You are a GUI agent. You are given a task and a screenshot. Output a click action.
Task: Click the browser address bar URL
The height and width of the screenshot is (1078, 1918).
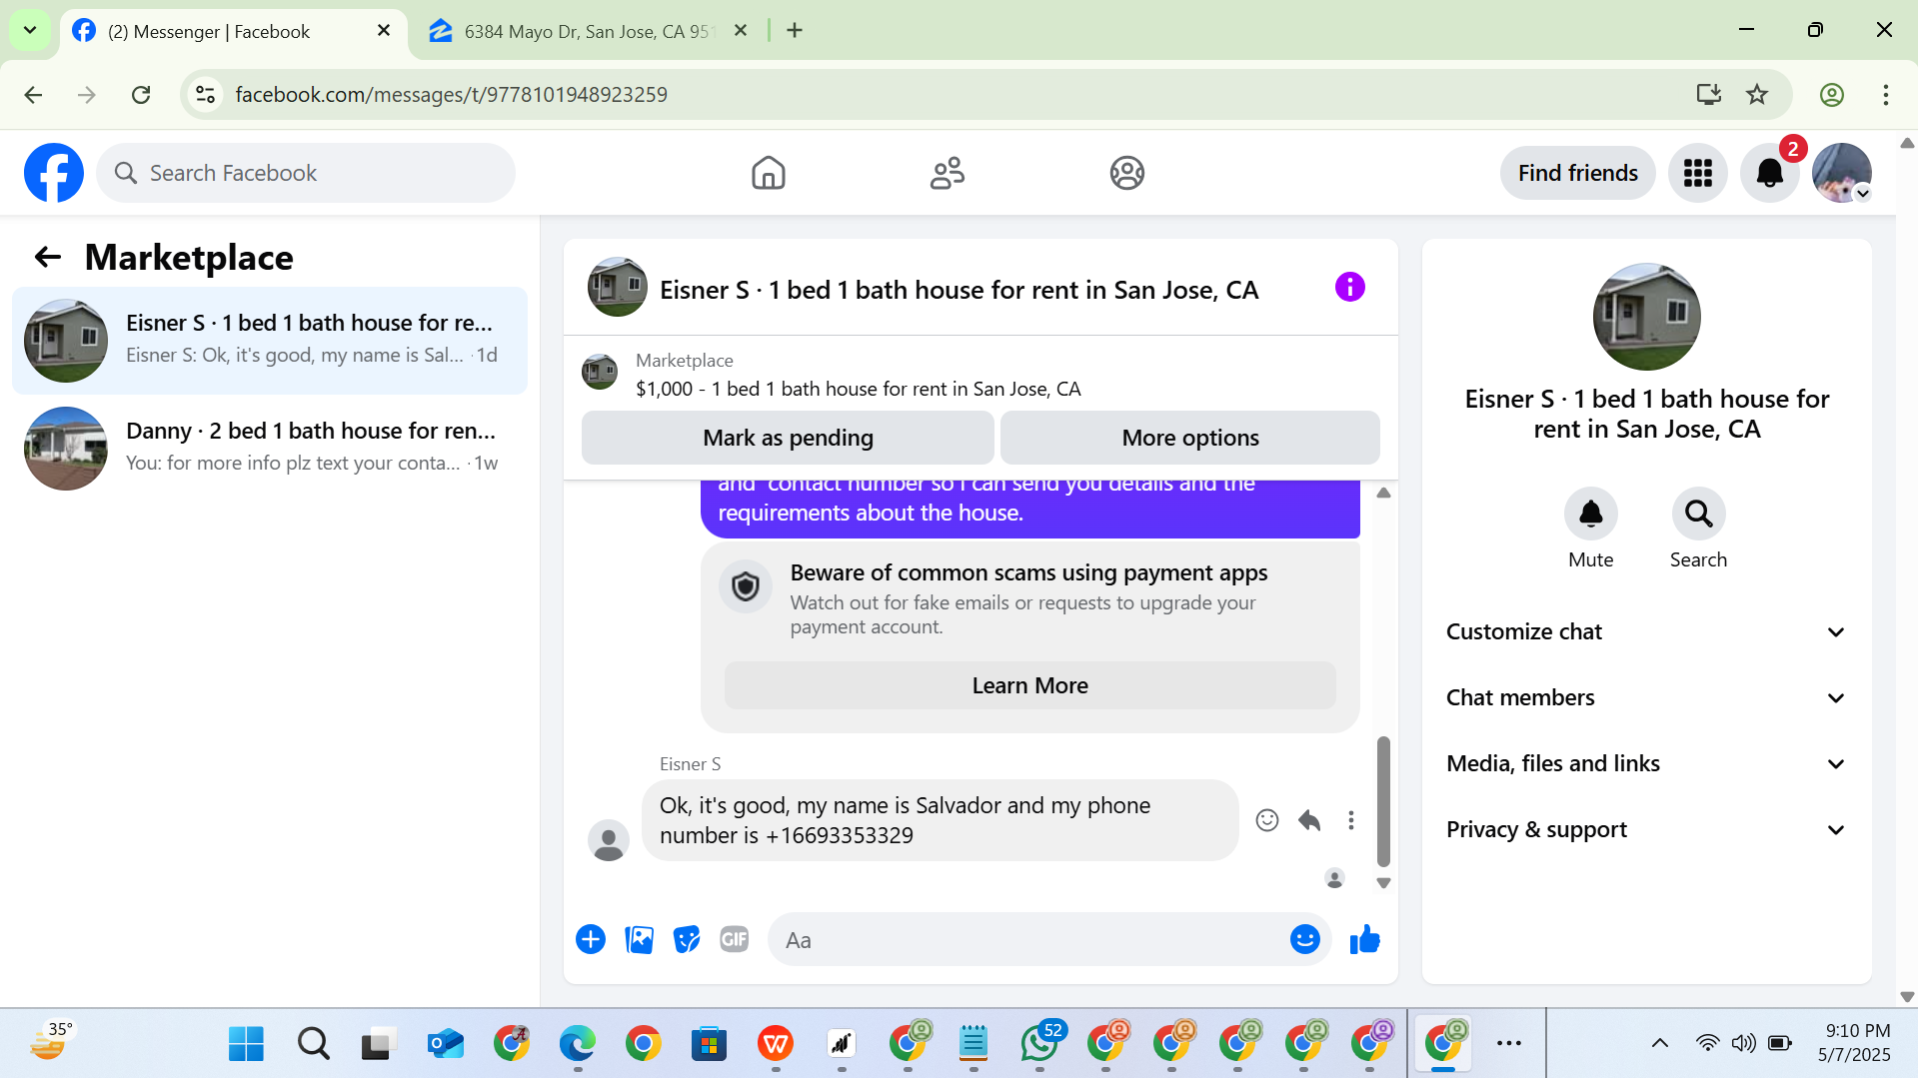click(x=451, y=94)
